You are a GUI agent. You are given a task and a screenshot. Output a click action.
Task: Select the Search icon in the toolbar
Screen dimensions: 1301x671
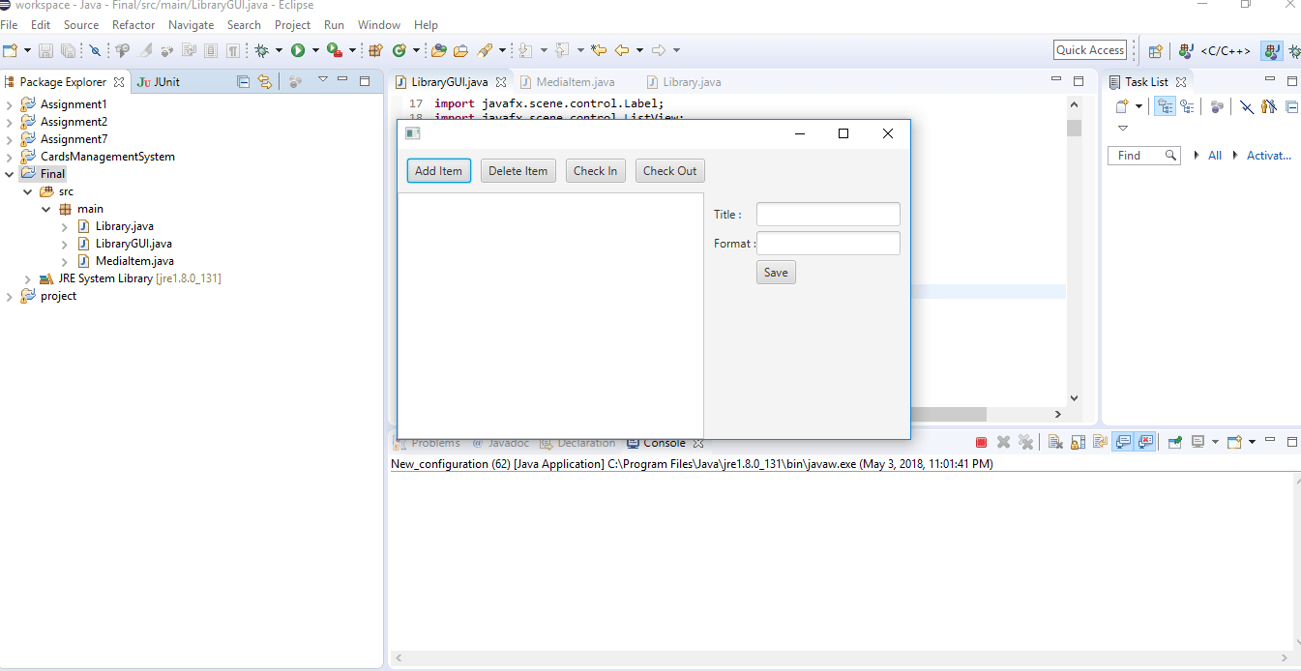click(x=485, y=50)
